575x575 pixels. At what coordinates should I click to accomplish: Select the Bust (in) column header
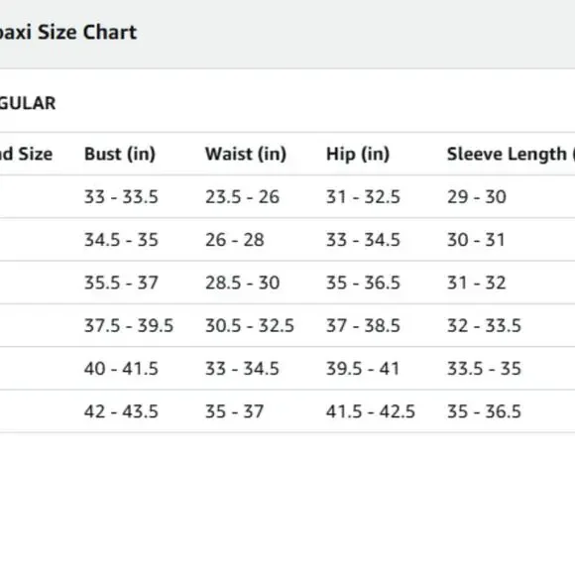[120, 154]
